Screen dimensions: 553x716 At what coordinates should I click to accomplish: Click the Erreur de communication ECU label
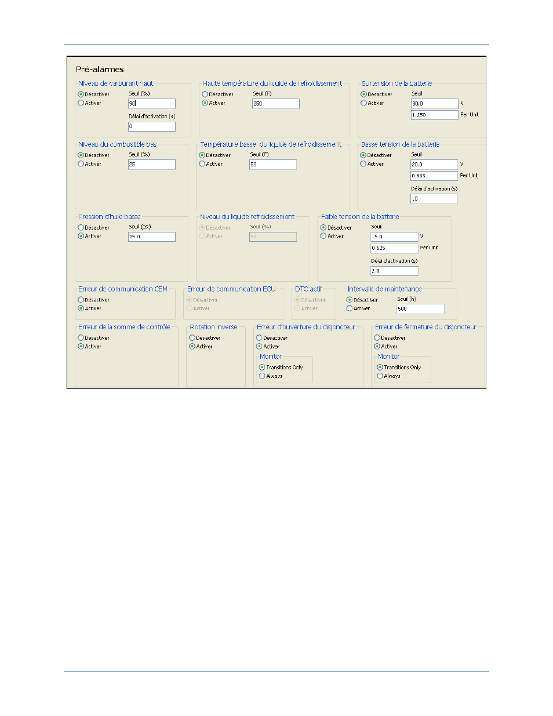click(231, 289)
